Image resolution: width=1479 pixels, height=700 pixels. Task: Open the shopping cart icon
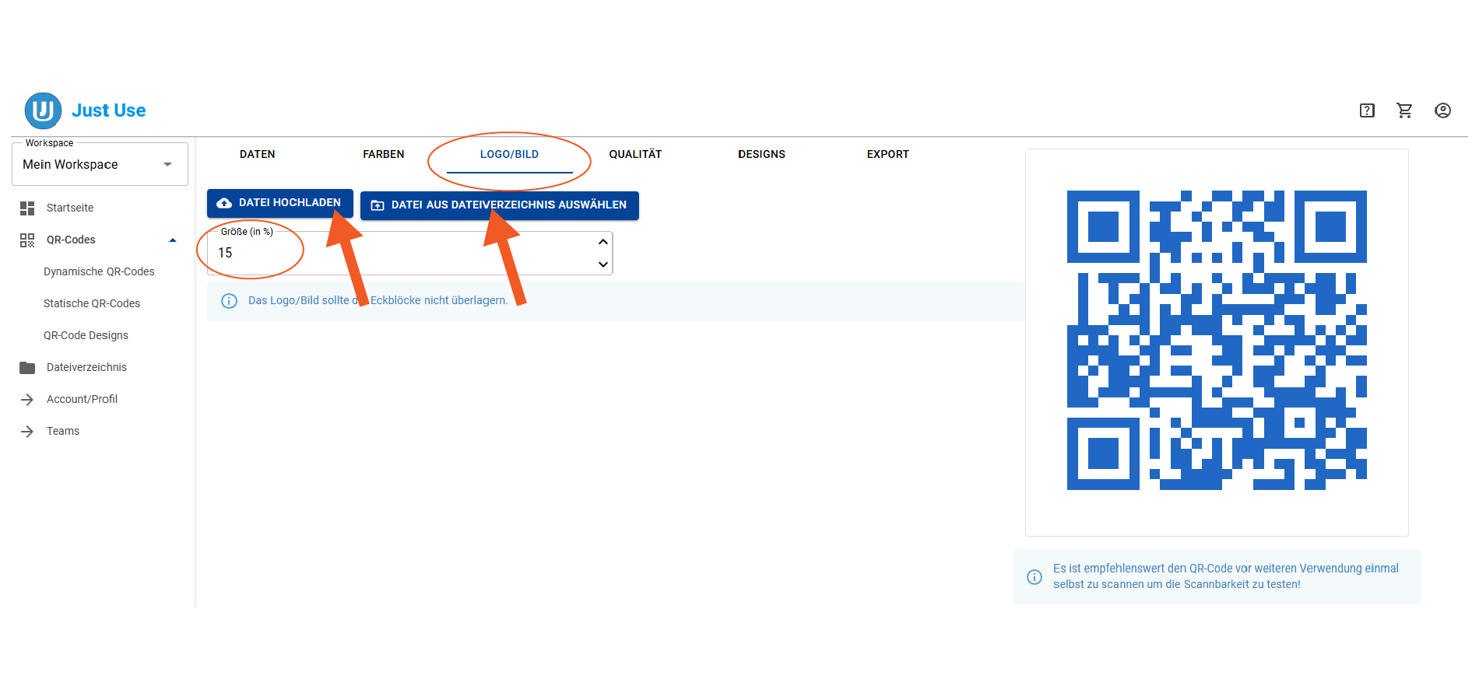click(1404, 110)
